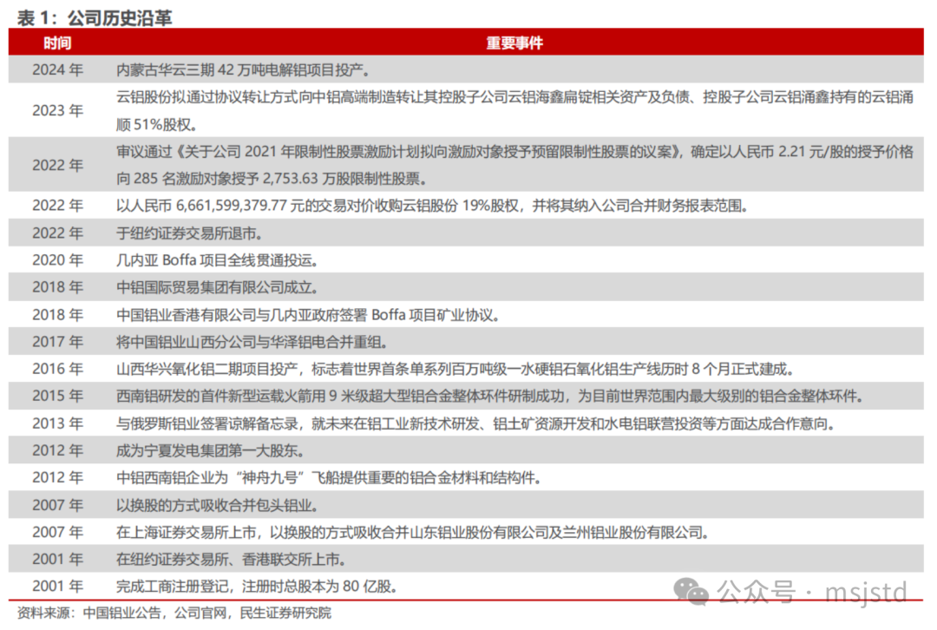Image resolution: width=937 pixels, height=630 pixels.
Task: Click the event beginning 在上海证券交易所上市
Action: (x=412, y=532)
